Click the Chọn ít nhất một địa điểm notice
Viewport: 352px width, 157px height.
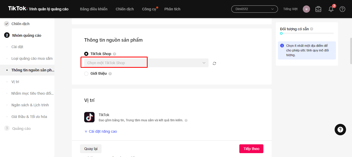coord(307,50)
